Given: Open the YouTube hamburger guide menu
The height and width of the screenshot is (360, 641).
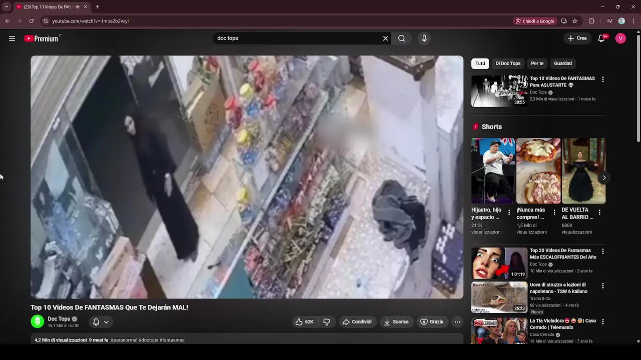Looking at the screenshot, I should (12, 38).
